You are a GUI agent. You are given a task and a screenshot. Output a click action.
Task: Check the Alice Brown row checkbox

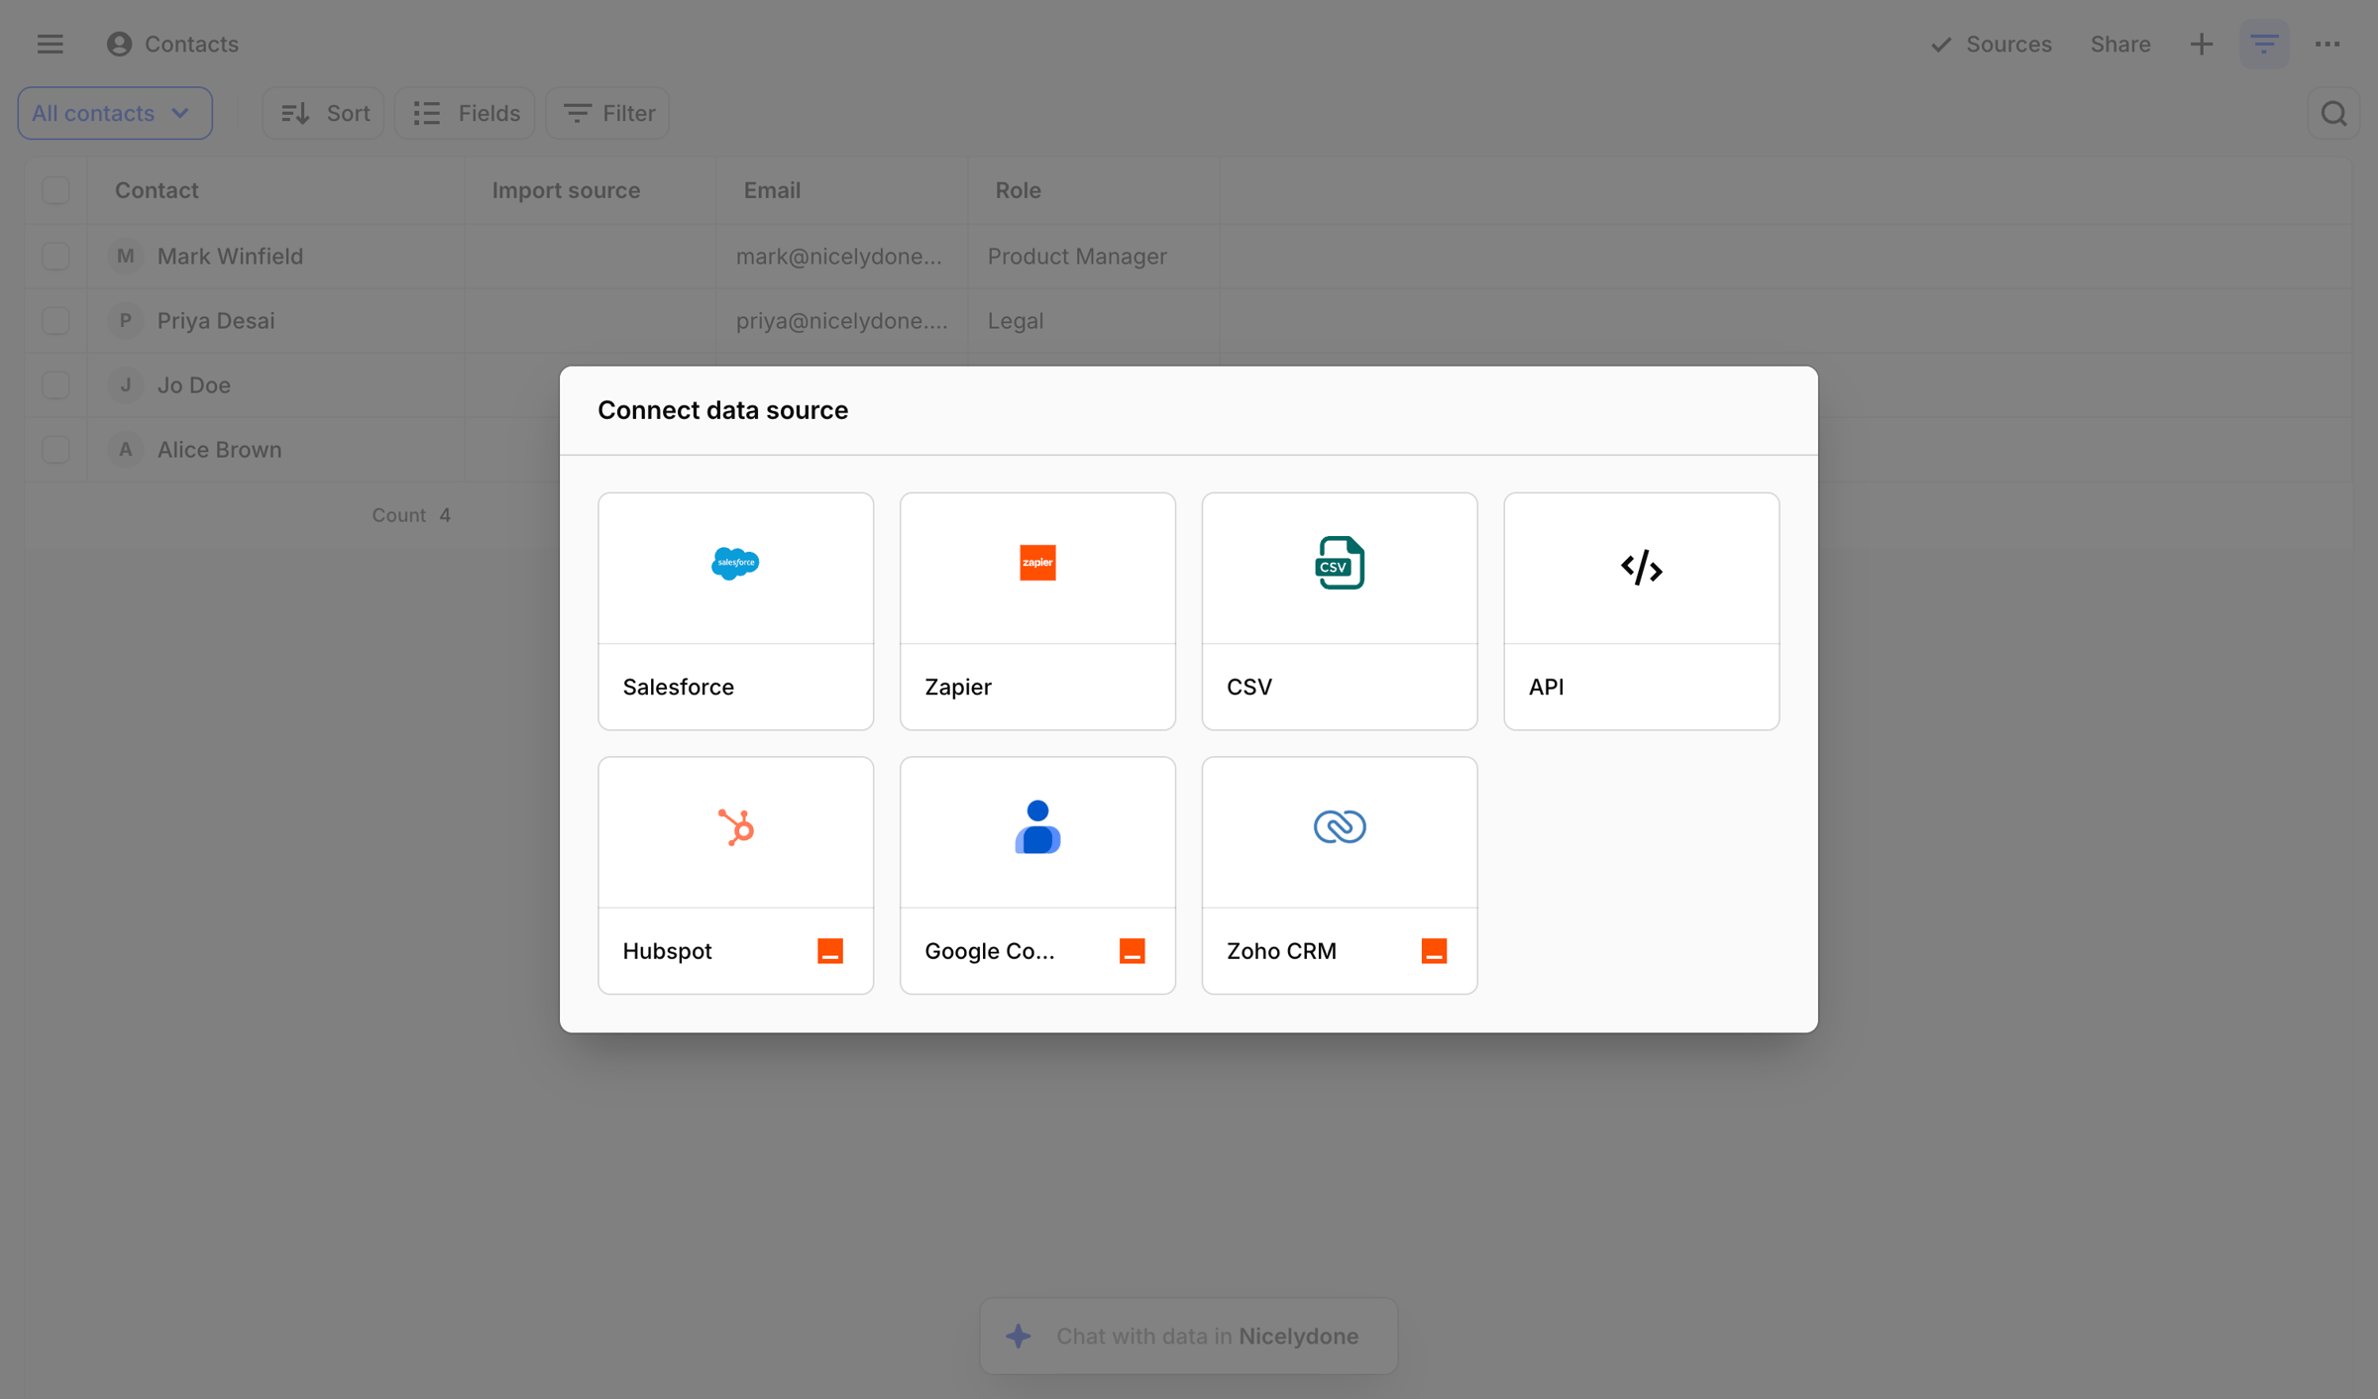[55, 450]
